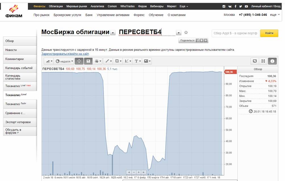
Task: Click Зарегистрироваться/войти на сайт link
Action: [65, 54]
